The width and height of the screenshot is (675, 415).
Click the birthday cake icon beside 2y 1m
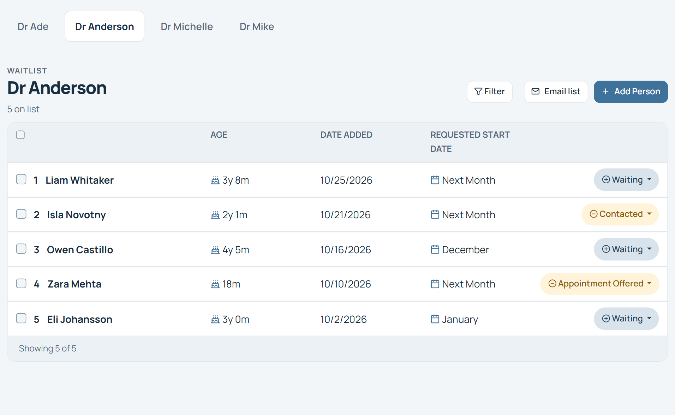point(215,215)
